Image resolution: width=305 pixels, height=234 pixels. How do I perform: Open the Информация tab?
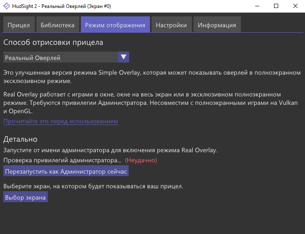(217, 24)
